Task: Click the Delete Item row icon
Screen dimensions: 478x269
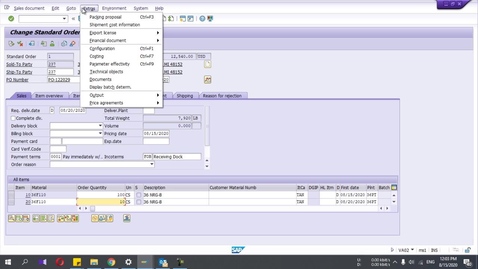Action: pyautogui.click(x=26, y=218)
